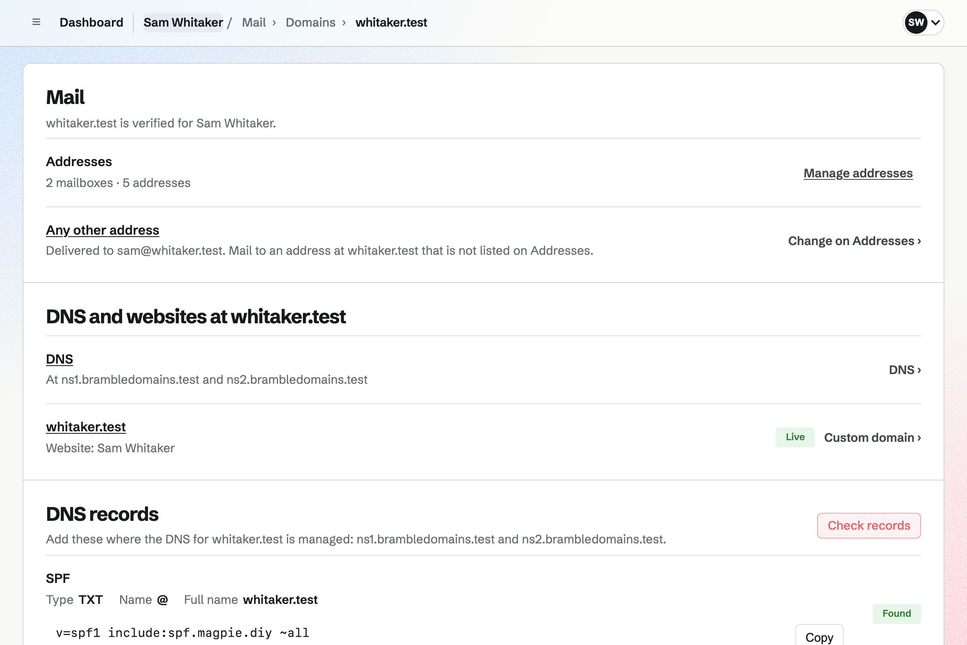Screen dimensions: 967x645
Task: Select the record Type value TXT
Action: point(91,600)
